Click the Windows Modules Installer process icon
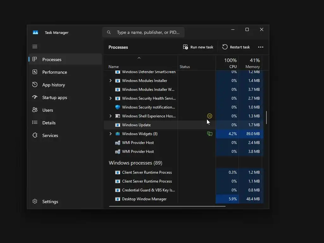This screenshot has height=243, width=324. [x=118, y=81]
